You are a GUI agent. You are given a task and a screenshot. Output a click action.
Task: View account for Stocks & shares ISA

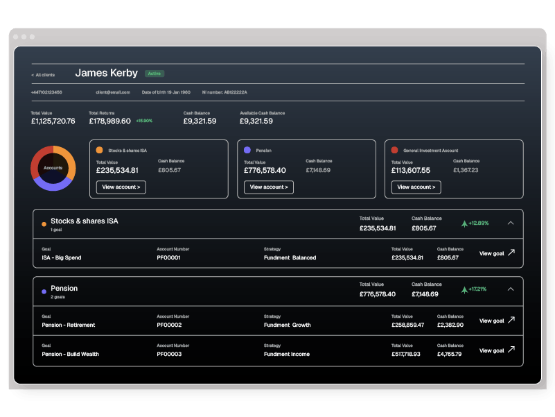click(121, 187)
